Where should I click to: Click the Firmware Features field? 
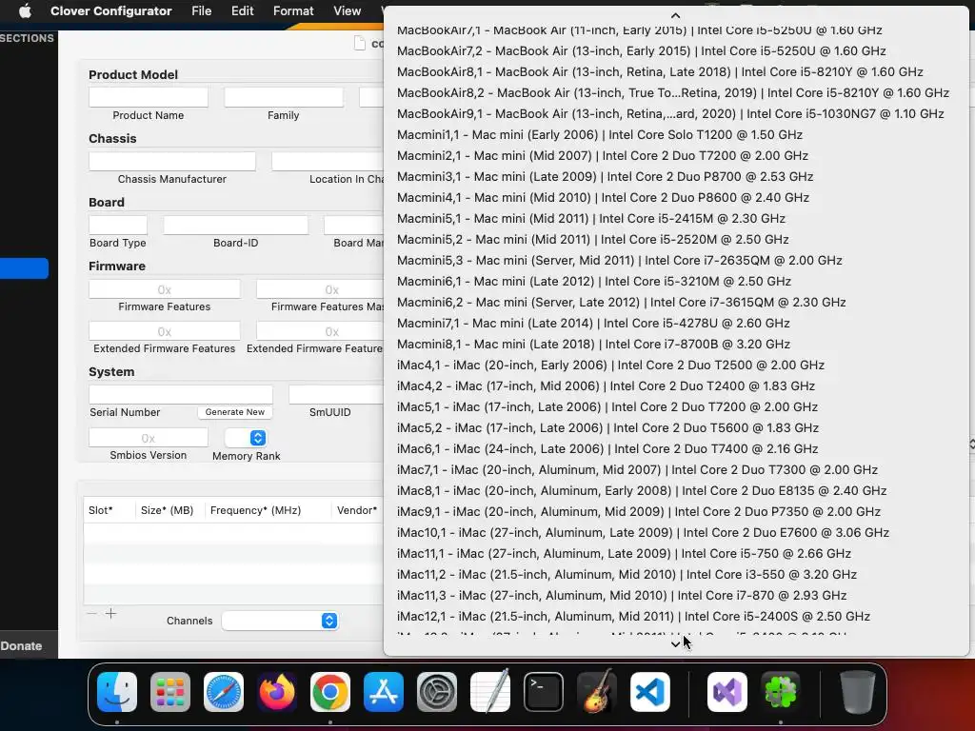click(x=164, y=289)
